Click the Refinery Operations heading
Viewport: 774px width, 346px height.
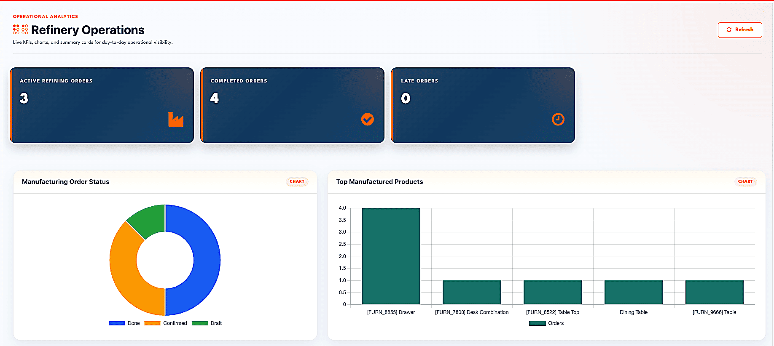pyautogui.click(x=88, y=30)
